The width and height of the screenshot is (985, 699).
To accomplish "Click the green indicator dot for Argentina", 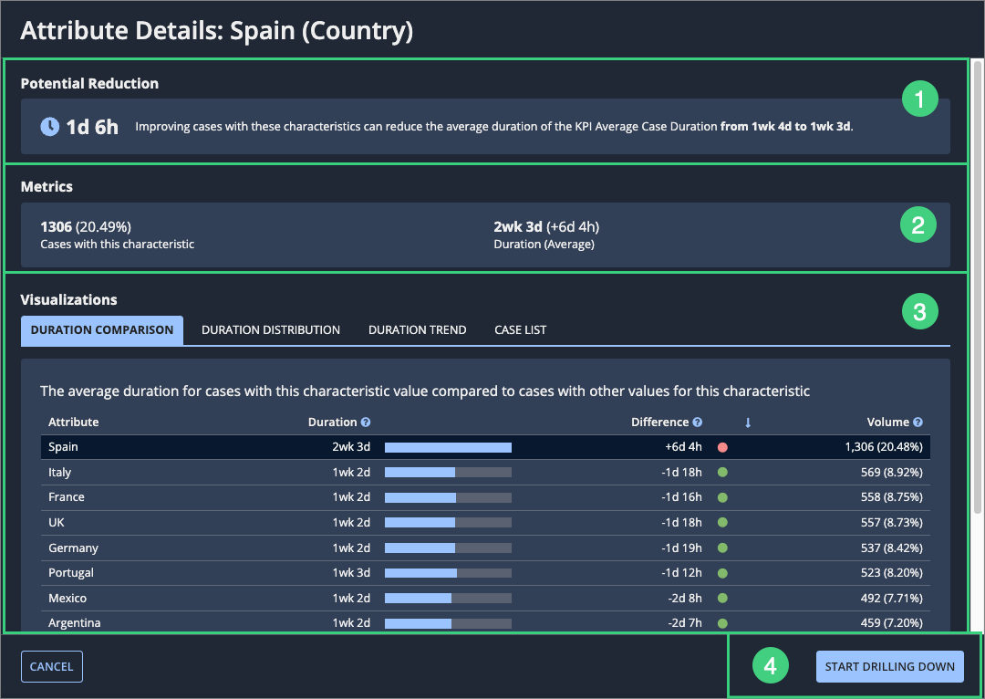I will coord(722,623).
